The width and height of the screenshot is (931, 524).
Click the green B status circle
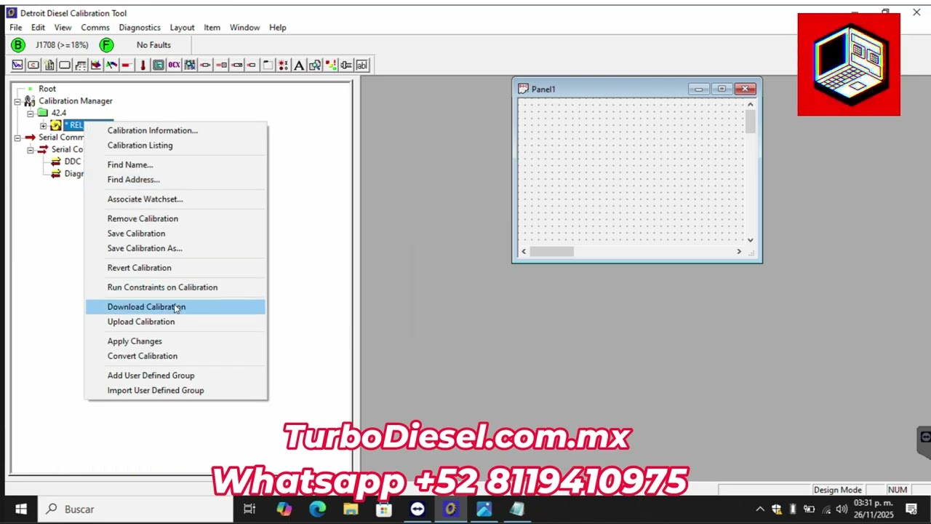18,45
